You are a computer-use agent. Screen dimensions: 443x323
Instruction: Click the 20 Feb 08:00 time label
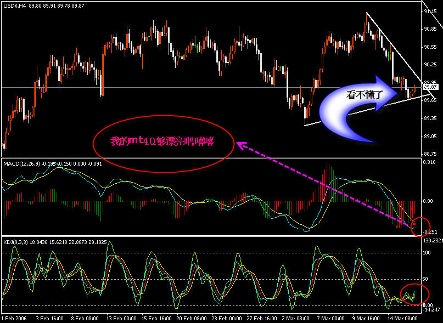192,319
